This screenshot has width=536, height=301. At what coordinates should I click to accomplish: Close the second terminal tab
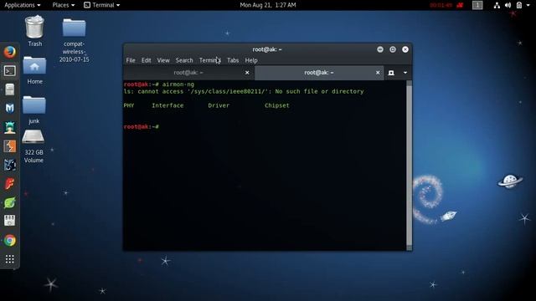[378, 73]
